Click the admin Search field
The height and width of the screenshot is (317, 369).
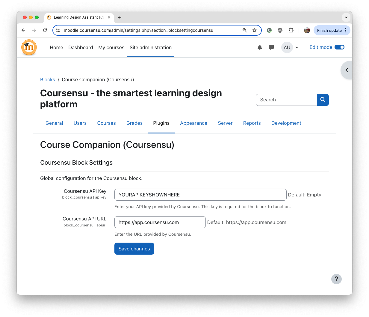[x=286, y=100]
